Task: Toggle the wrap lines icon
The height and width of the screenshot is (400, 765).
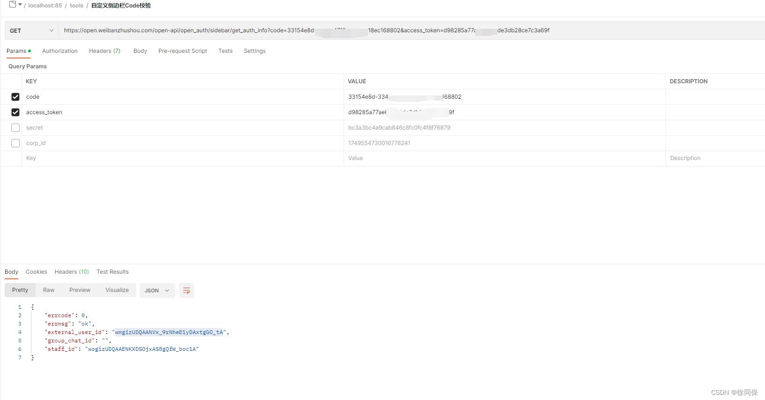Action: (x=186, y=291)
